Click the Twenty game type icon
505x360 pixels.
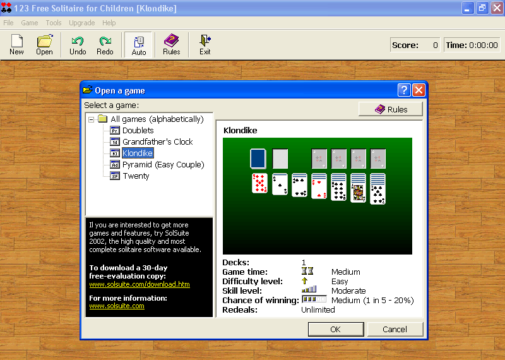[115, 176]
